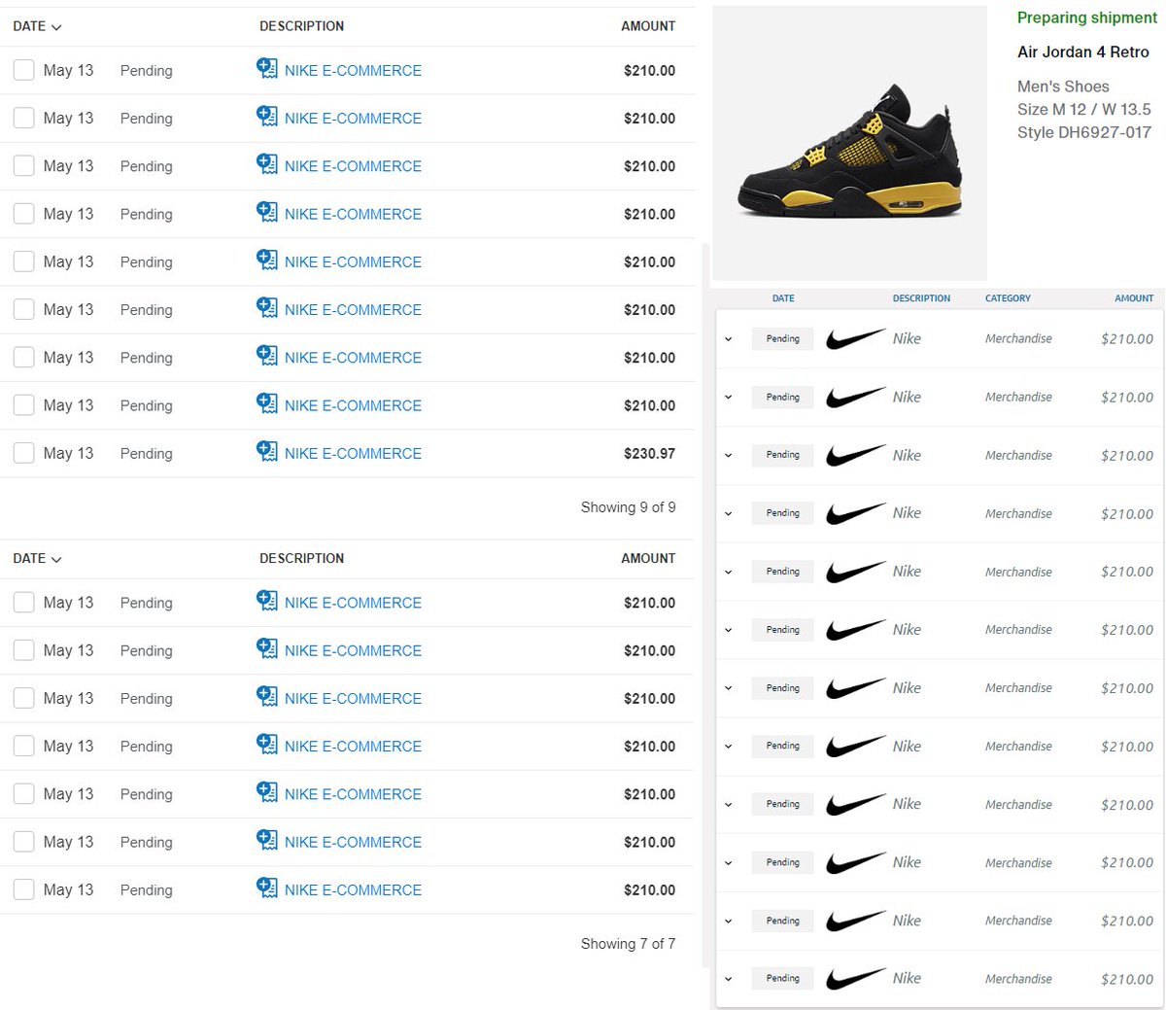This screenshot has width=1166, height=1010.
Task: Tick the checkbox of first row in lower left table
Action: pyautogui.click(x=24, y=603)
